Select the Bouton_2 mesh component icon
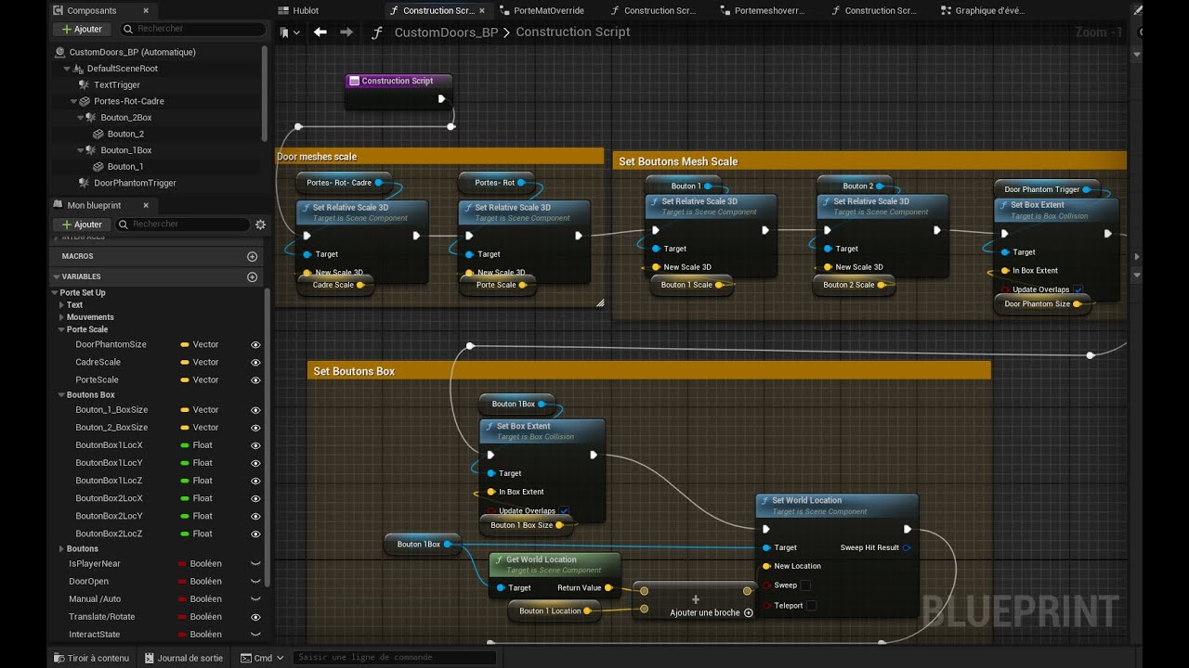This screenshot has width=1189, height=668. [x=98, y=134]
